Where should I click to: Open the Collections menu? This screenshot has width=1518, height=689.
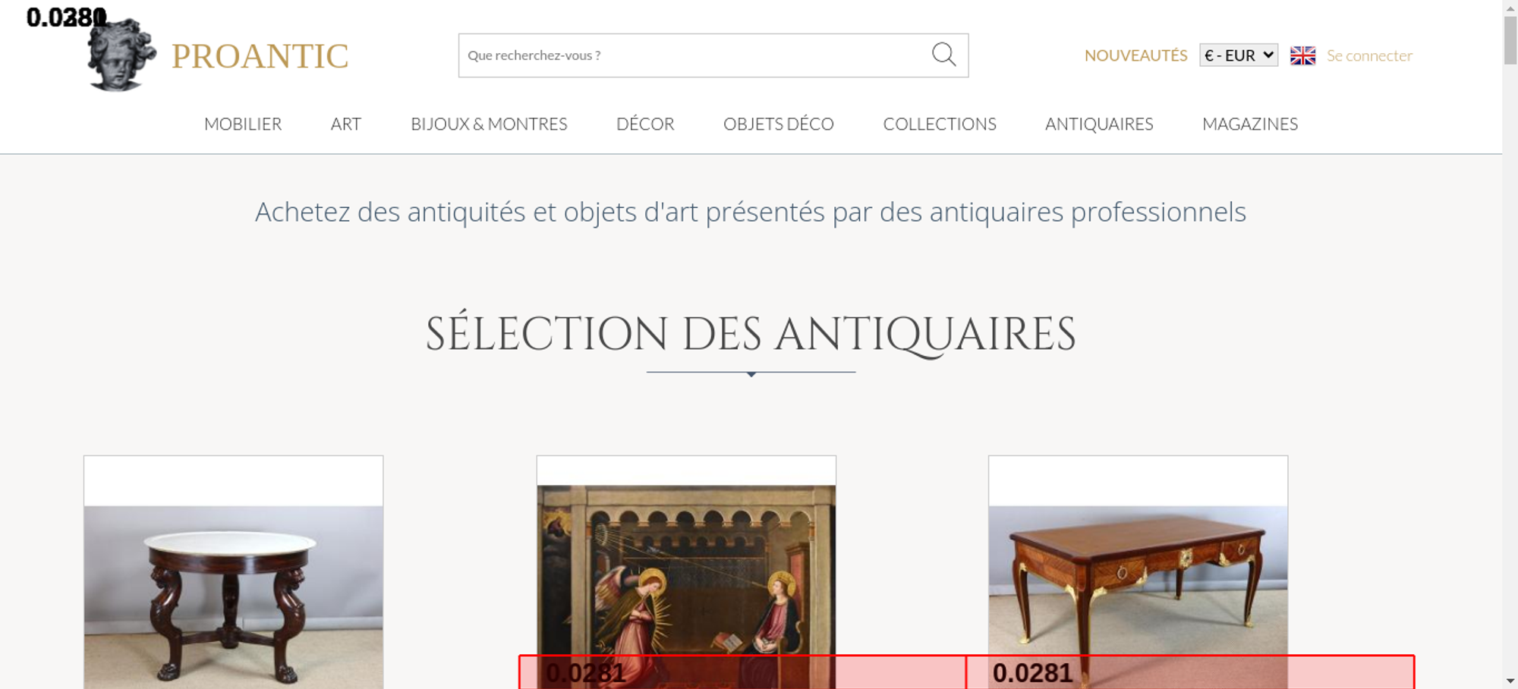[939, 124]
